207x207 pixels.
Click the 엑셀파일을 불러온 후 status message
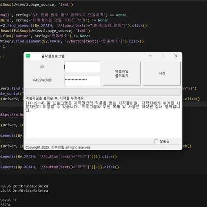pyautogui.click(x=55, y=98)
